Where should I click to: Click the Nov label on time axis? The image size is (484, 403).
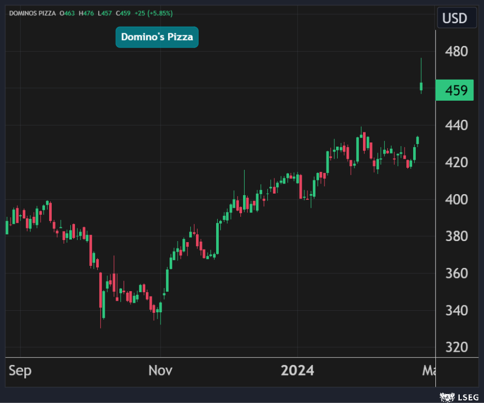pos(160,370)
